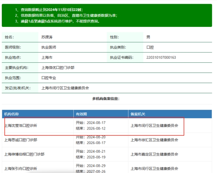Click 上海信优口腔门诊部 institution value
217x173 pixels.
pyautogui.click(x=58, y=68)
